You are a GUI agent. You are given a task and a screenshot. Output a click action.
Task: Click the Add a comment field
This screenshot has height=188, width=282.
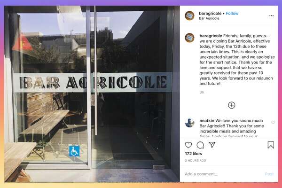[x=223, y=174]
